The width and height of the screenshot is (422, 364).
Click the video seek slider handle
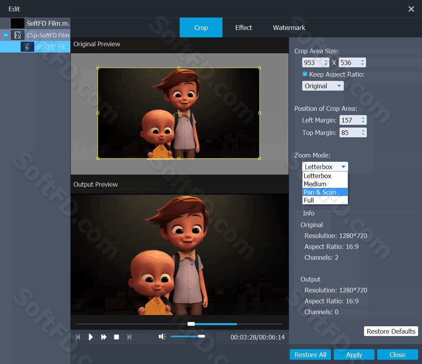[x=191, y=324]
